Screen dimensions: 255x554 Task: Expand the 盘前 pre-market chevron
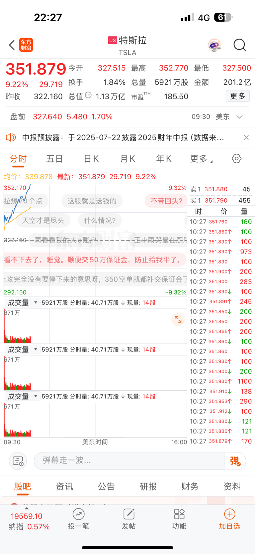pyautogui.click(x=239, y=117)
